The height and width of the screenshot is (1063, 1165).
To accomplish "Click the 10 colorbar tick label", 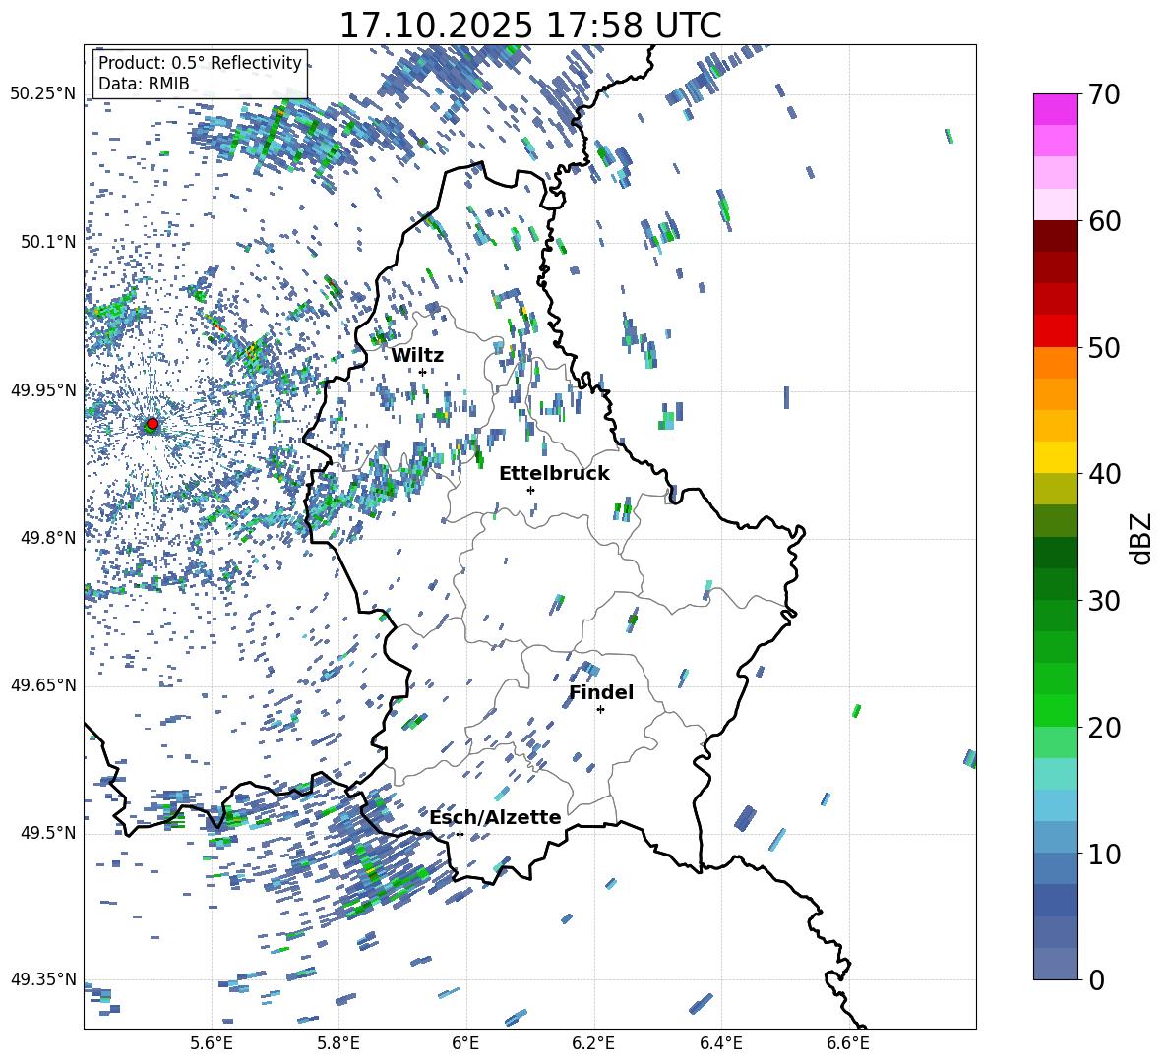I will [x=1104, y=854].
